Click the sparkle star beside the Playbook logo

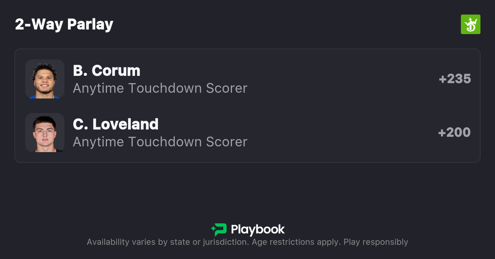[x=213, y=229]
